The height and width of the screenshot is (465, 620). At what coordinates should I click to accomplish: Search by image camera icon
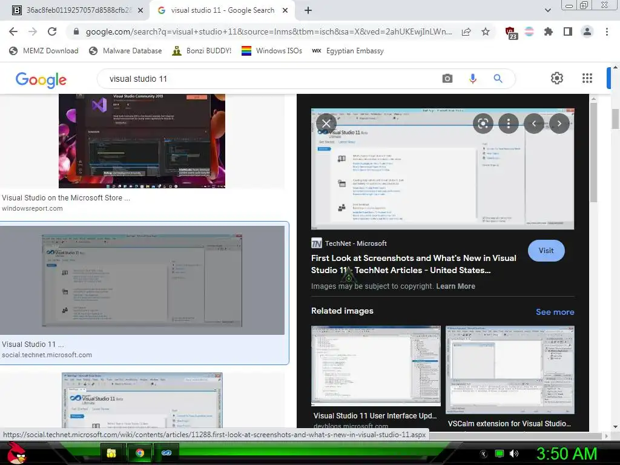coord(447,78)
